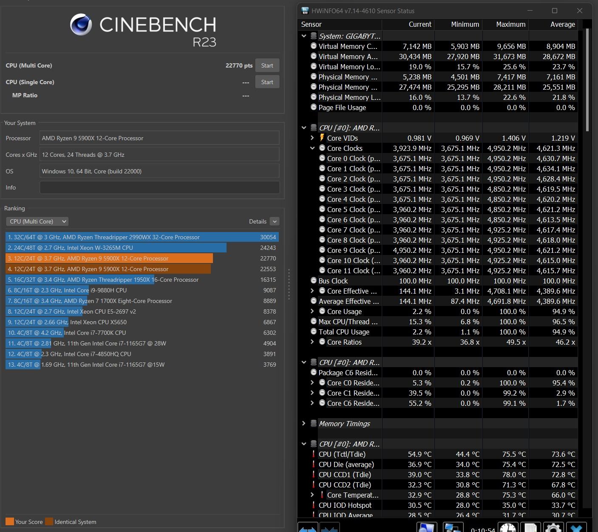Open the CPU (Multi Core) ranking dropdown
598x532 pixels.
pyautogui.click(x=37, y=221)
